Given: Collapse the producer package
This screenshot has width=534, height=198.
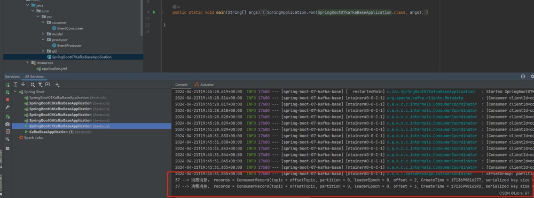Looking at the screenshot, I should pyautogui.click(x=43, y=40).
